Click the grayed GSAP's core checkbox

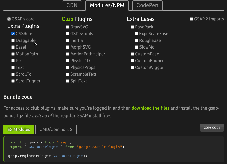pyautogui.click(x=9, y=19)
